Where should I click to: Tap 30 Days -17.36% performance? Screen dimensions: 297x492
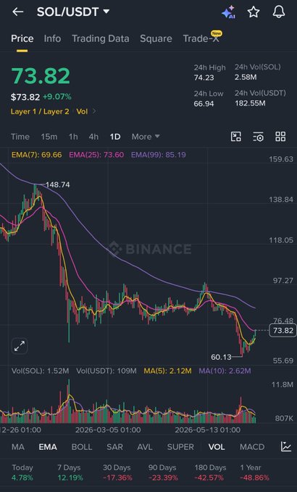tap(117, 472)
